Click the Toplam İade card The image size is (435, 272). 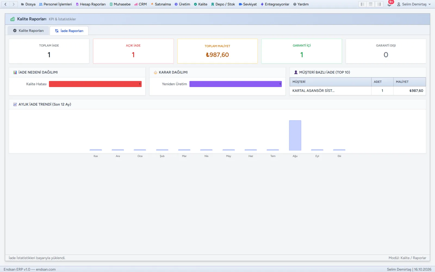(49, 51)
